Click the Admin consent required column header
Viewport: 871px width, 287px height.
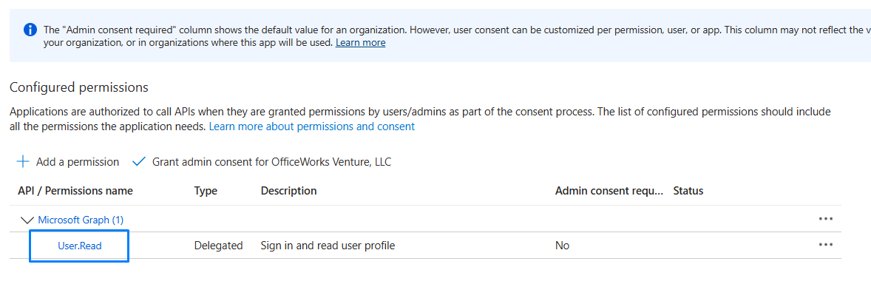tap(609, 191)
